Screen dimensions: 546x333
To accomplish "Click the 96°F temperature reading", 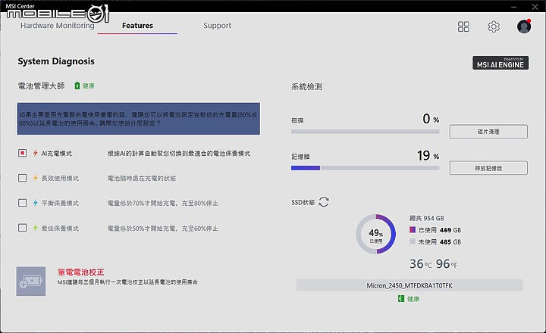I will pyautogui.click(x=447, y=264).
